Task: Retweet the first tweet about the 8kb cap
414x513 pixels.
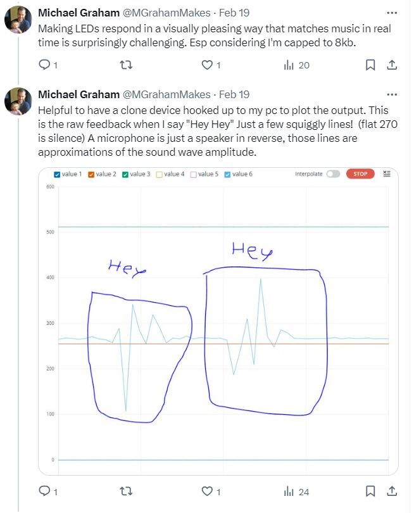Action: pos(126,65)
